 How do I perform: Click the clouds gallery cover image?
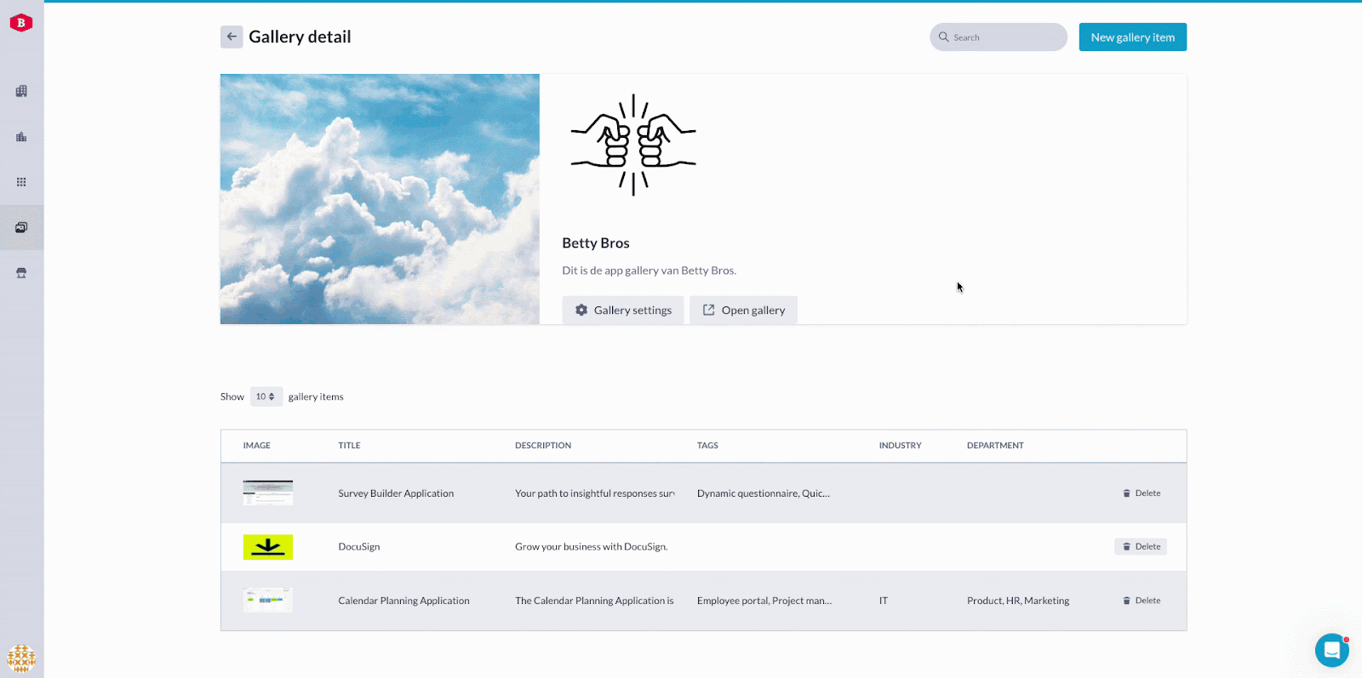[x=380, y=199]
